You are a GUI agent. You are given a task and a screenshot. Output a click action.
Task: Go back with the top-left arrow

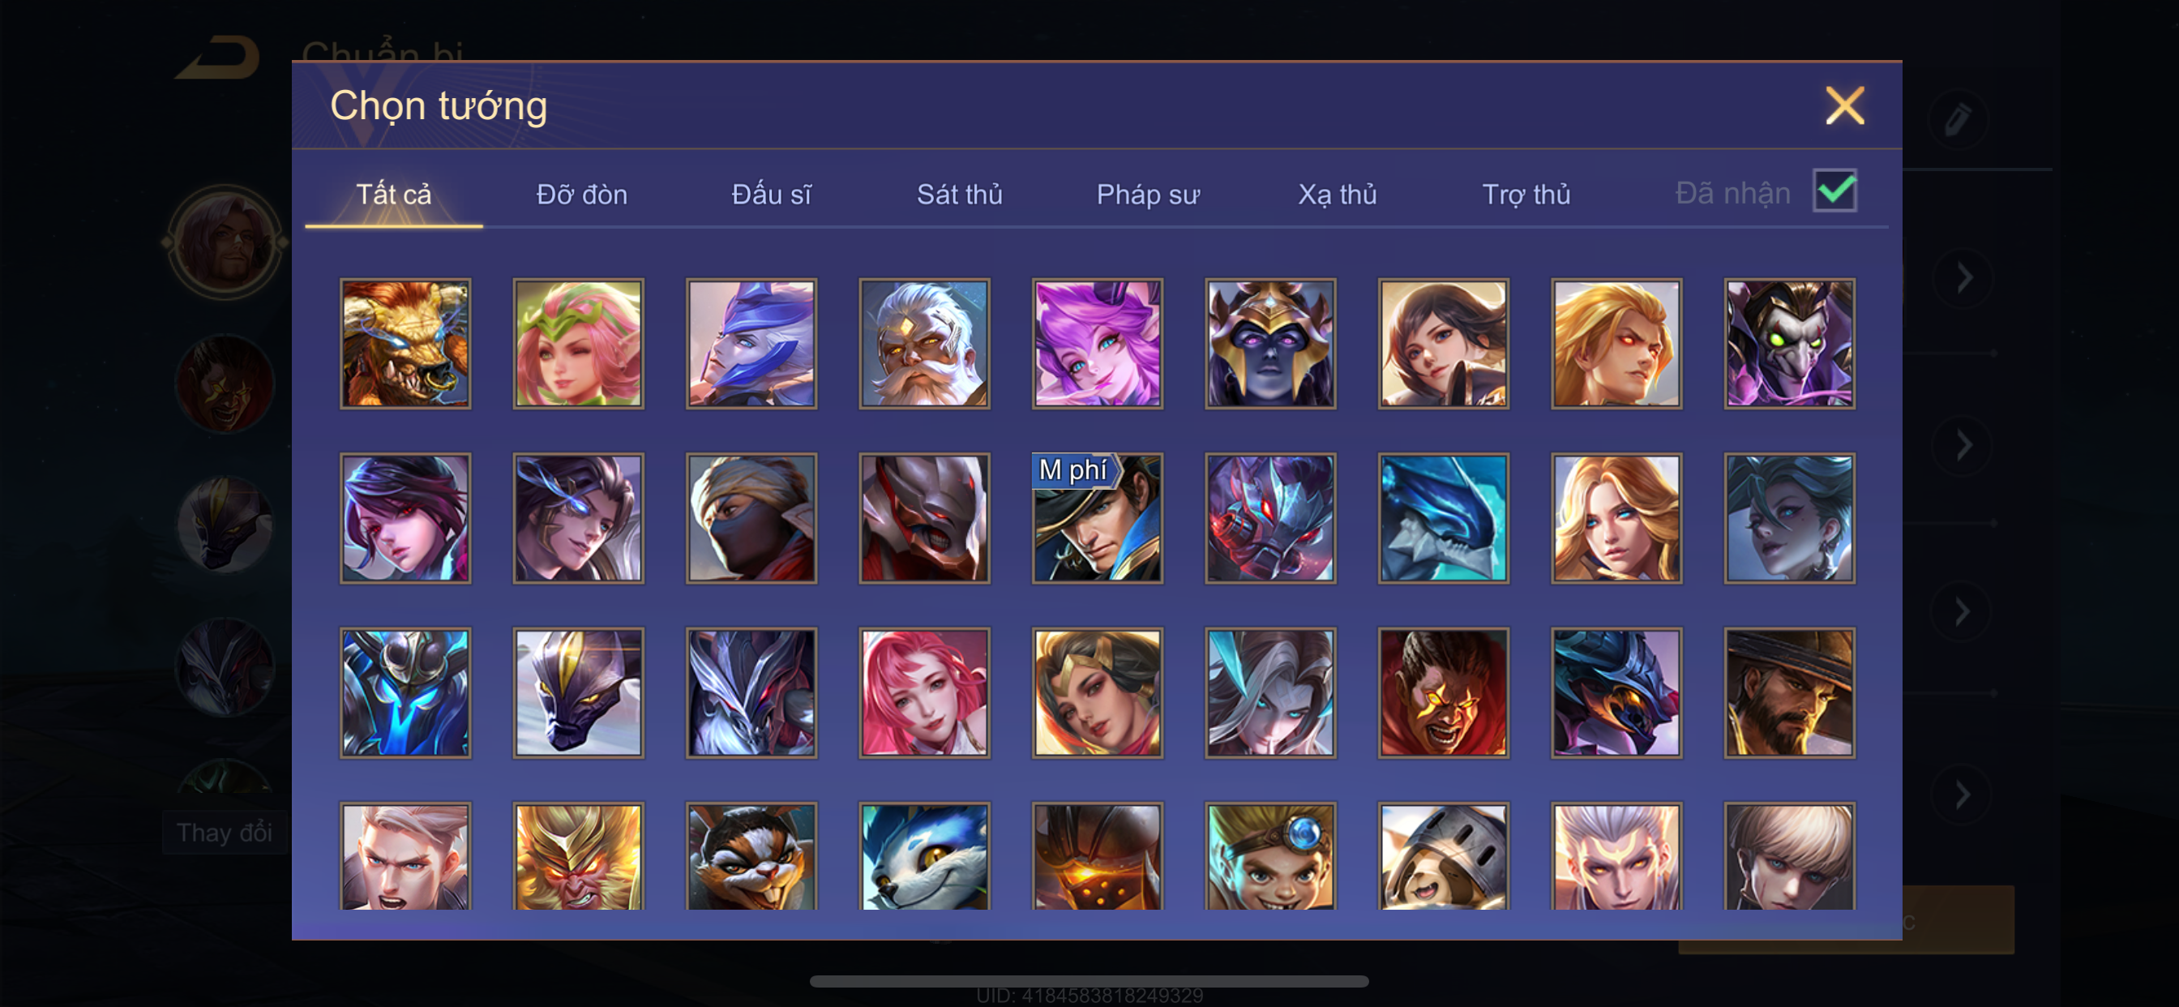tap(217, 58)
